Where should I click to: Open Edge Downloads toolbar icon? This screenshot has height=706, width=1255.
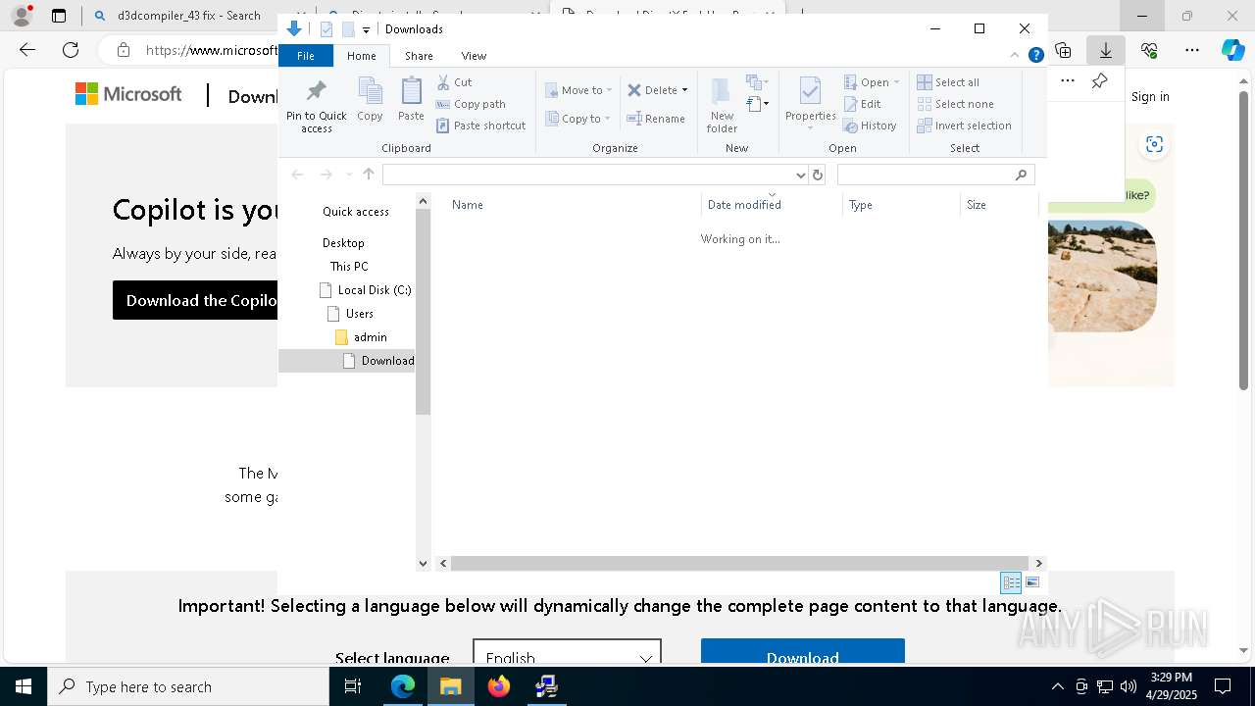coord(1106,49)
